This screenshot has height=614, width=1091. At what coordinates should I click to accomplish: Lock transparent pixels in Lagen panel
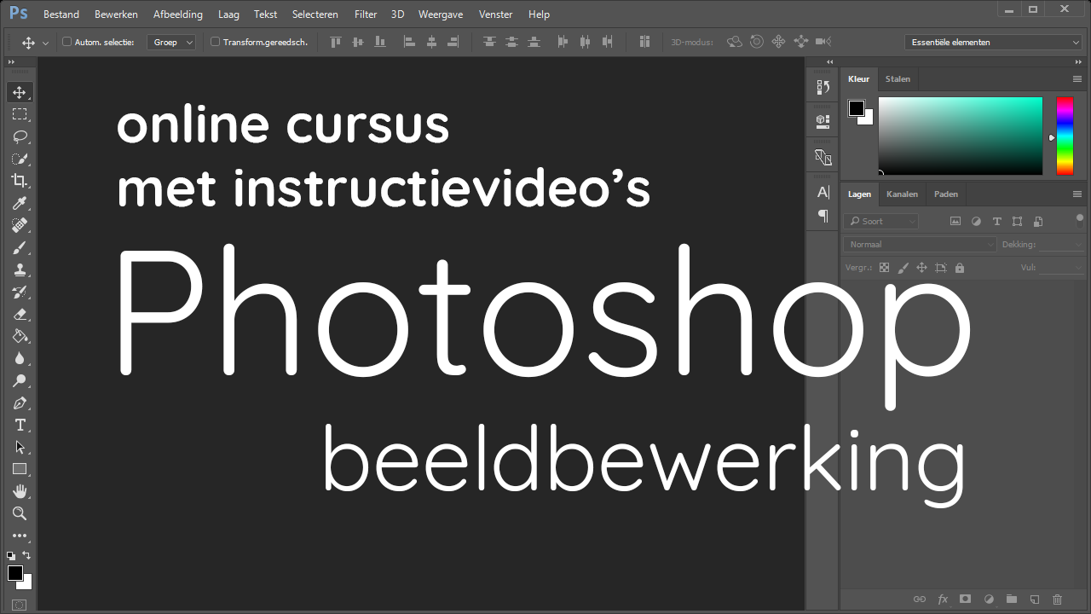[x=884, y=268]
